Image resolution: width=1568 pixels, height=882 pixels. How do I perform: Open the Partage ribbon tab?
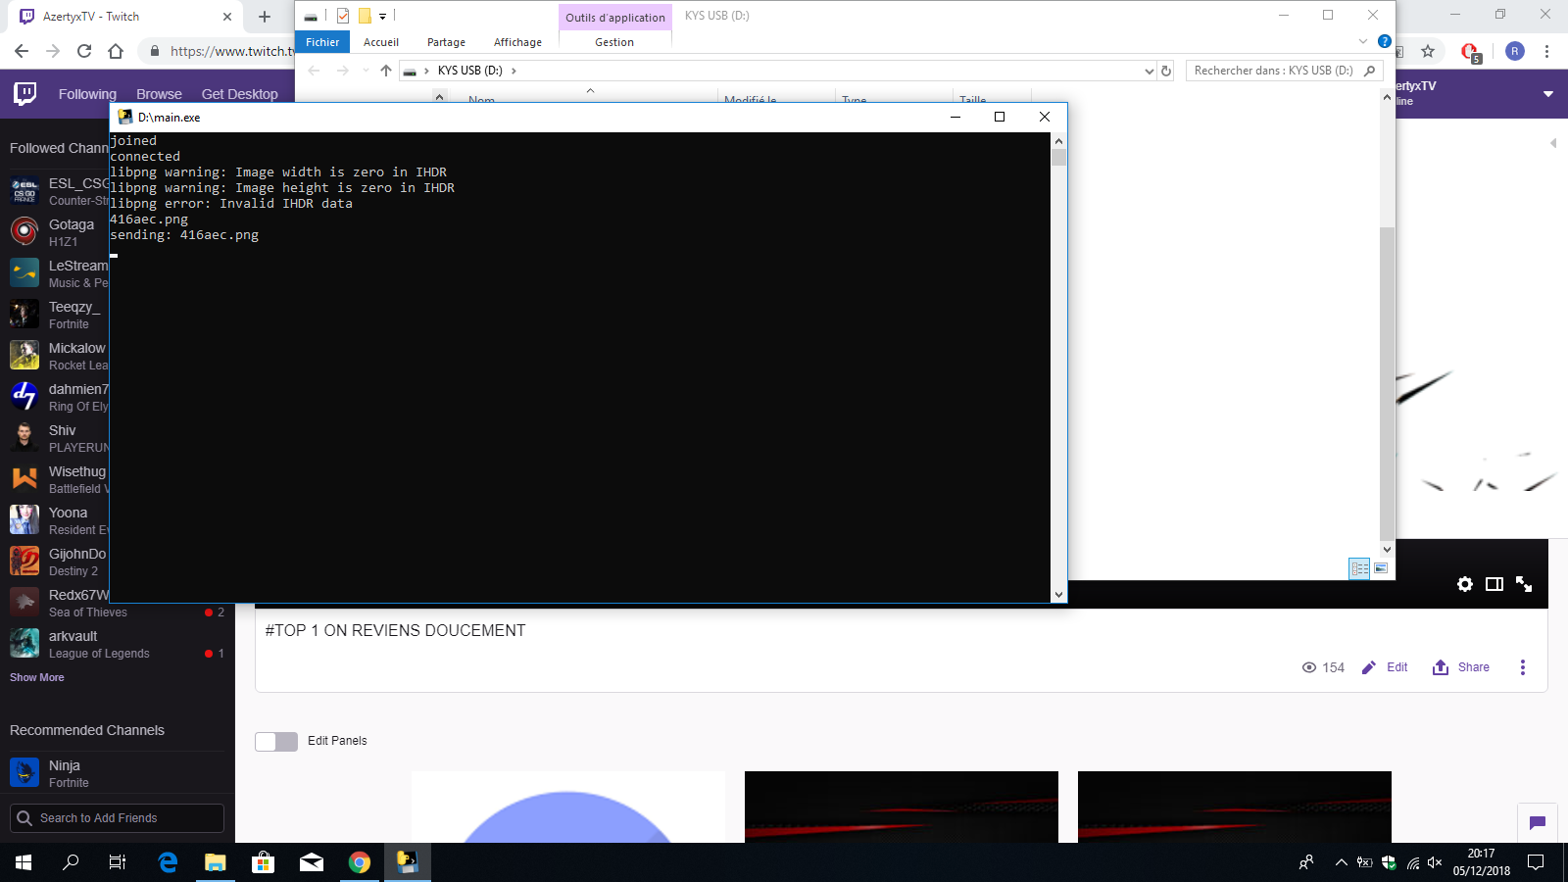(446, 42)
